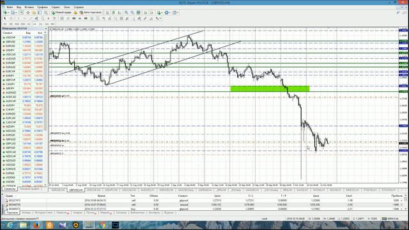
Task: Switch to USDCHF,H4 chart tab
Action: (93, 190)
